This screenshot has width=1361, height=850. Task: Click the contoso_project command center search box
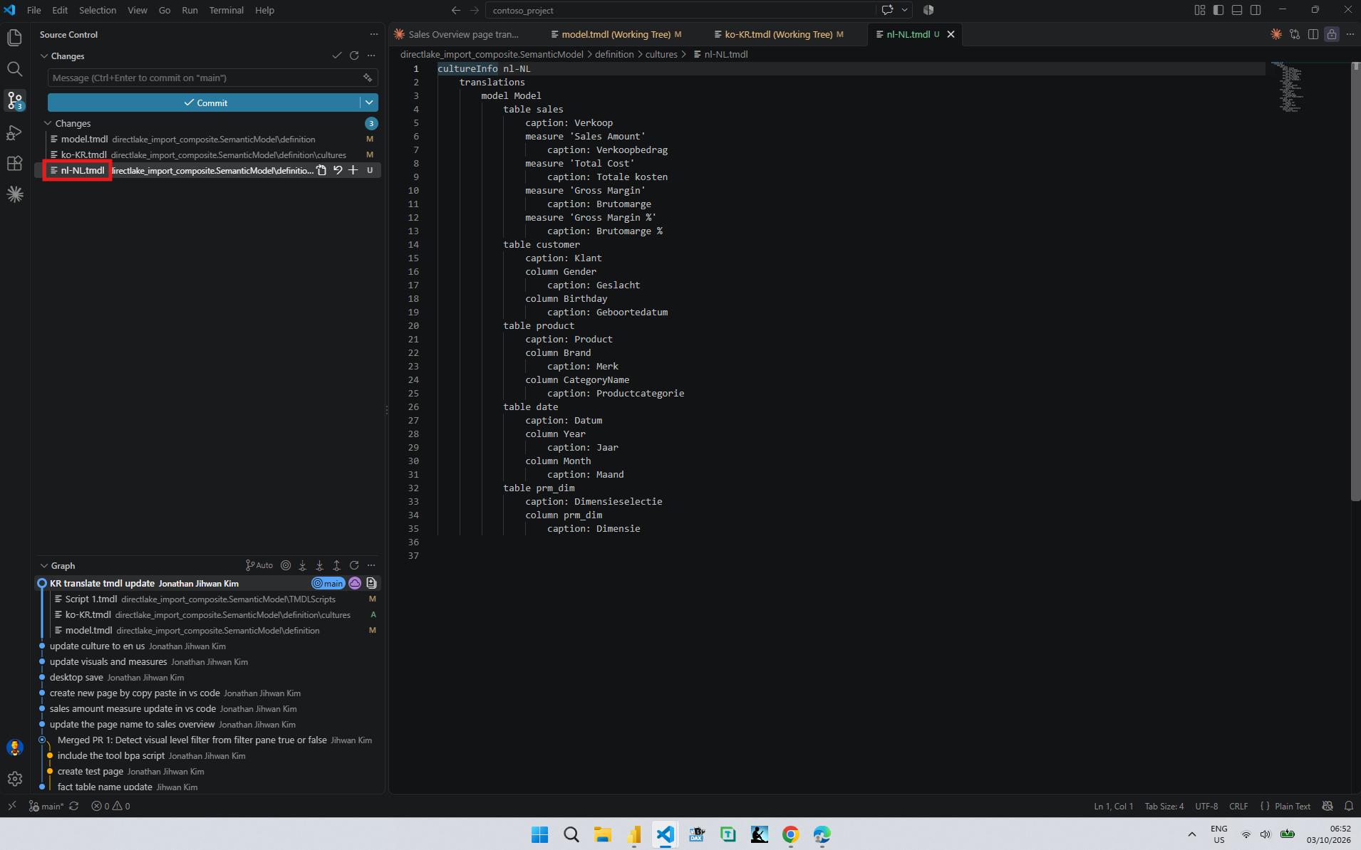(x=680, y=10)
